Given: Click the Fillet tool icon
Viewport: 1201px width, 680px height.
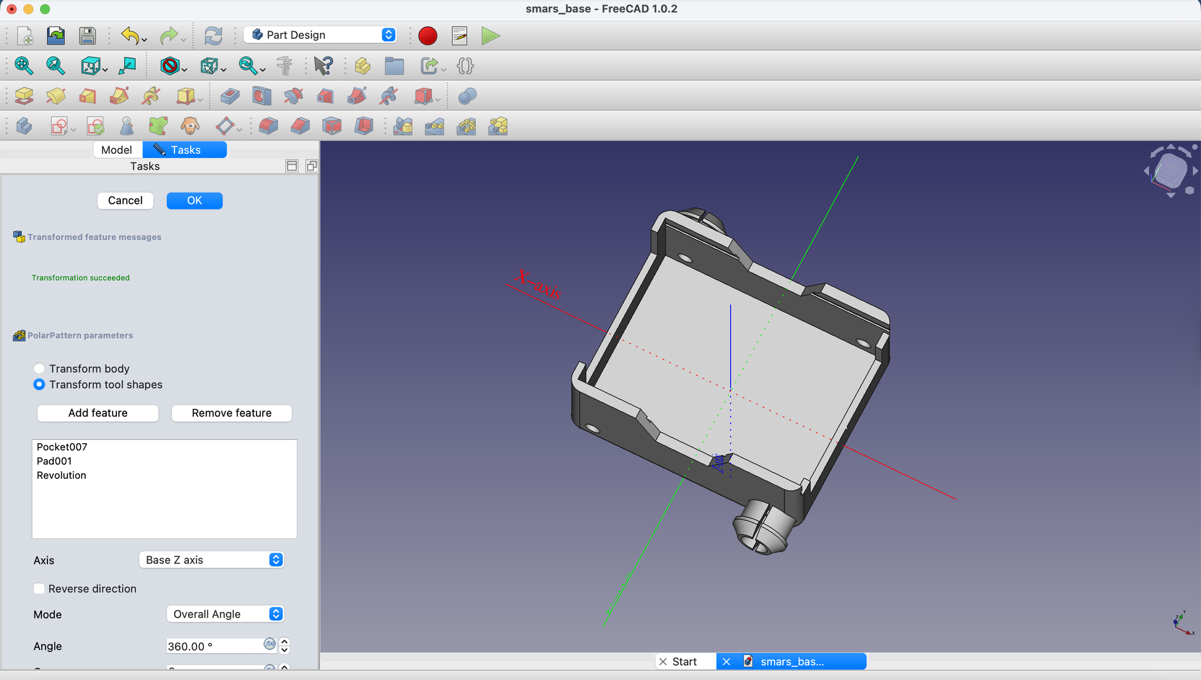Looking at the screenshot, I should [x=268, y=126].
